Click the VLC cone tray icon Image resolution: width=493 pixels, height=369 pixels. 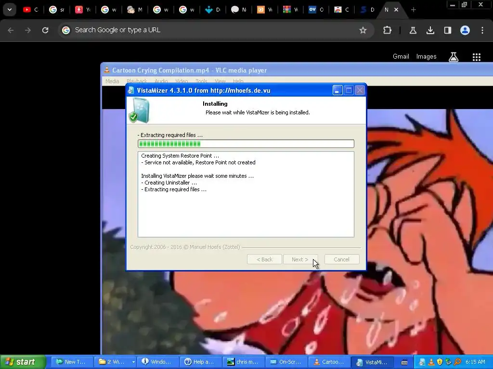coord(431,362)
